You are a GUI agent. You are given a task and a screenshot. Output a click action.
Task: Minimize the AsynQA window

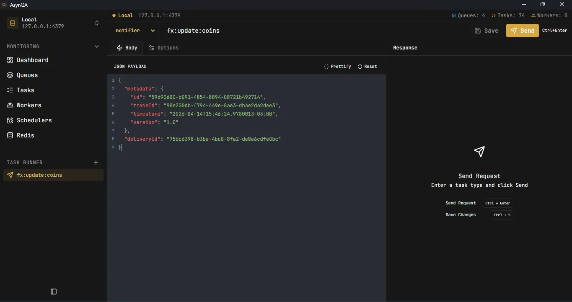pyautogui.click(x=523, y=5)
